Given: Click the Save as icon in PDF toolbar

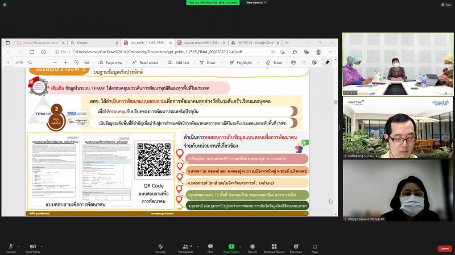Looking at the screenshot, I should 315,62.
